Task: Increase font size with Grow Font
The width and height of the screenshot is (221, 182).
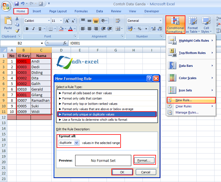Action: click(67, 21)
